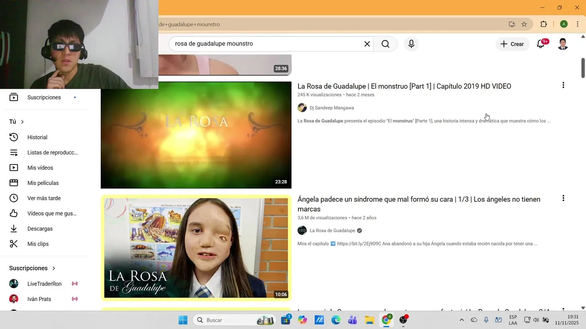Click the Historial clock icon
The width and height of the screenshot is (586, 329).
[14, 137]
